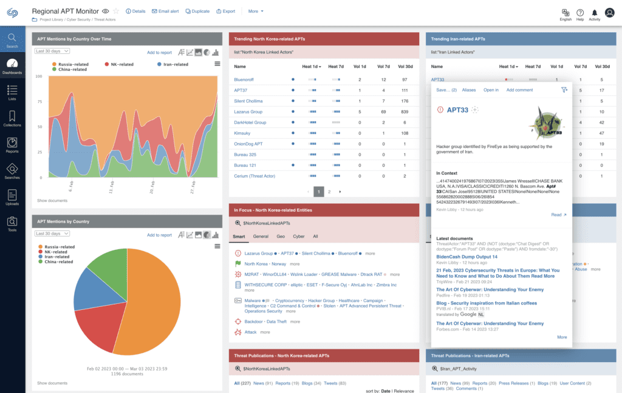Screen dimensions: 622x393
Task: Open hamburger menu of pie chart panel
Action: click(x=217, y=246)
